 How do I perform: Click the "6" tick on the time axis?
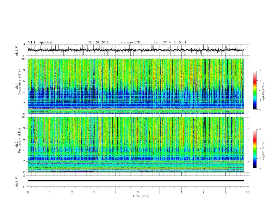160,192
